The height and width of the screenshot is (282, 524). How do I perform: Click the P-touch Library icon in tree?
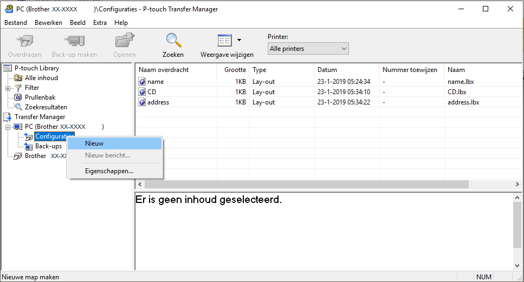8,68
